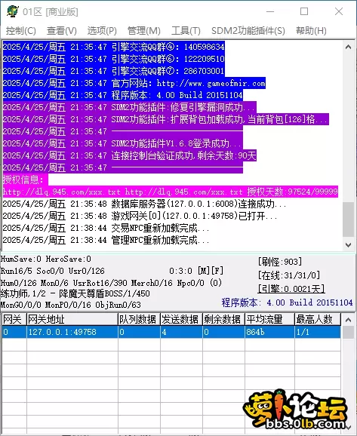
Task: Click the 修复引擎漏洞成功 log line
Action: (x=130, y=107)
